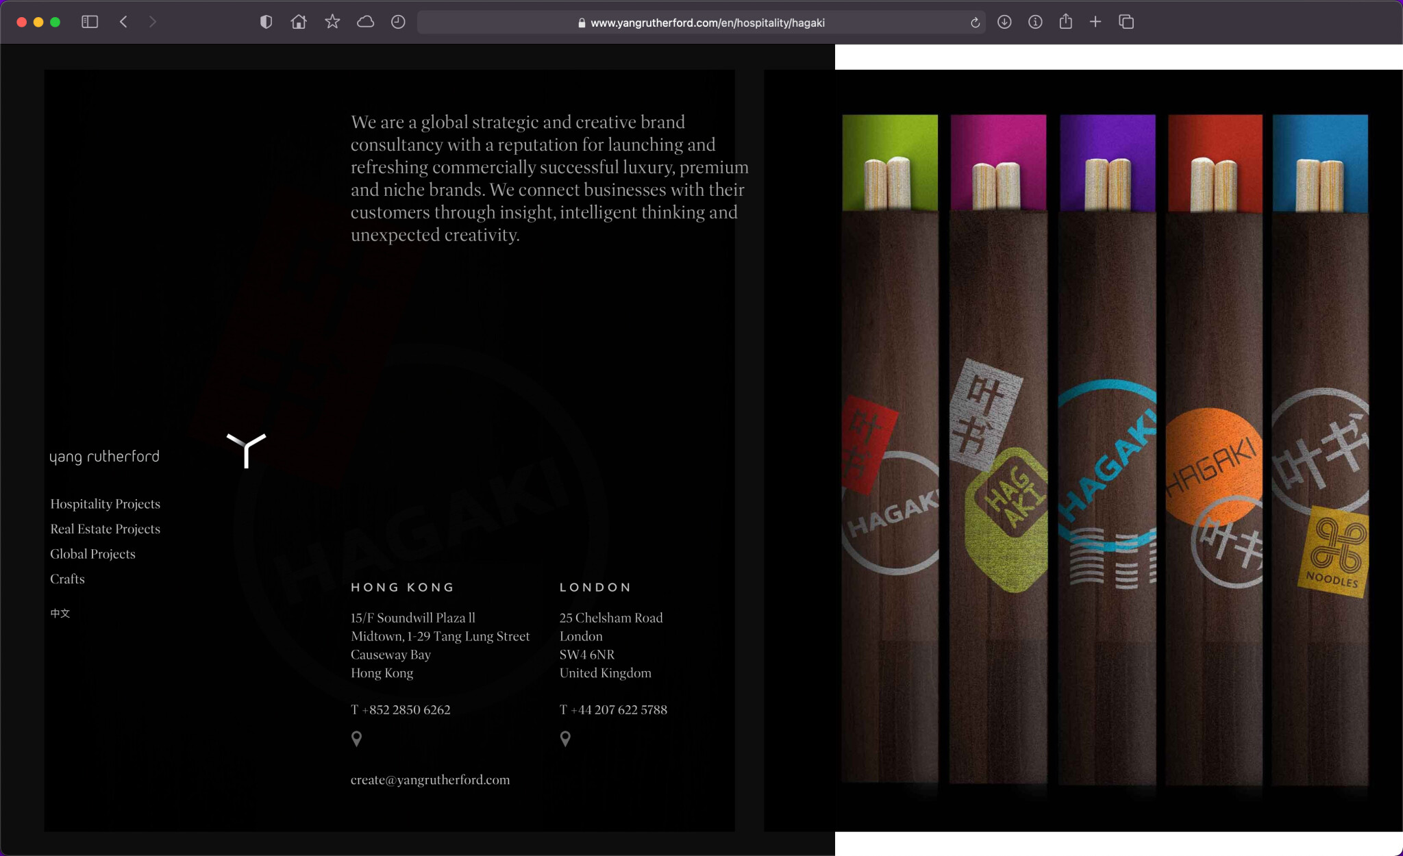Screen dimensions: 1403x856
Task: Open iCloud tabs cloud icon
Action: (365, 22)
